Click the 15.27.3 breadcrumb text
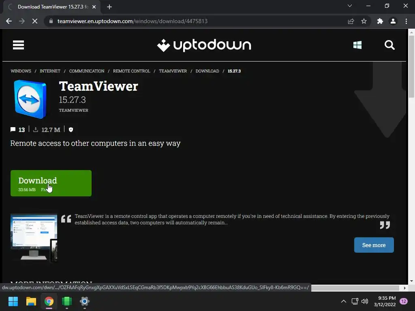Image resolution: width=415 pixels, height=311 pixels. click(x=234, y=71)
